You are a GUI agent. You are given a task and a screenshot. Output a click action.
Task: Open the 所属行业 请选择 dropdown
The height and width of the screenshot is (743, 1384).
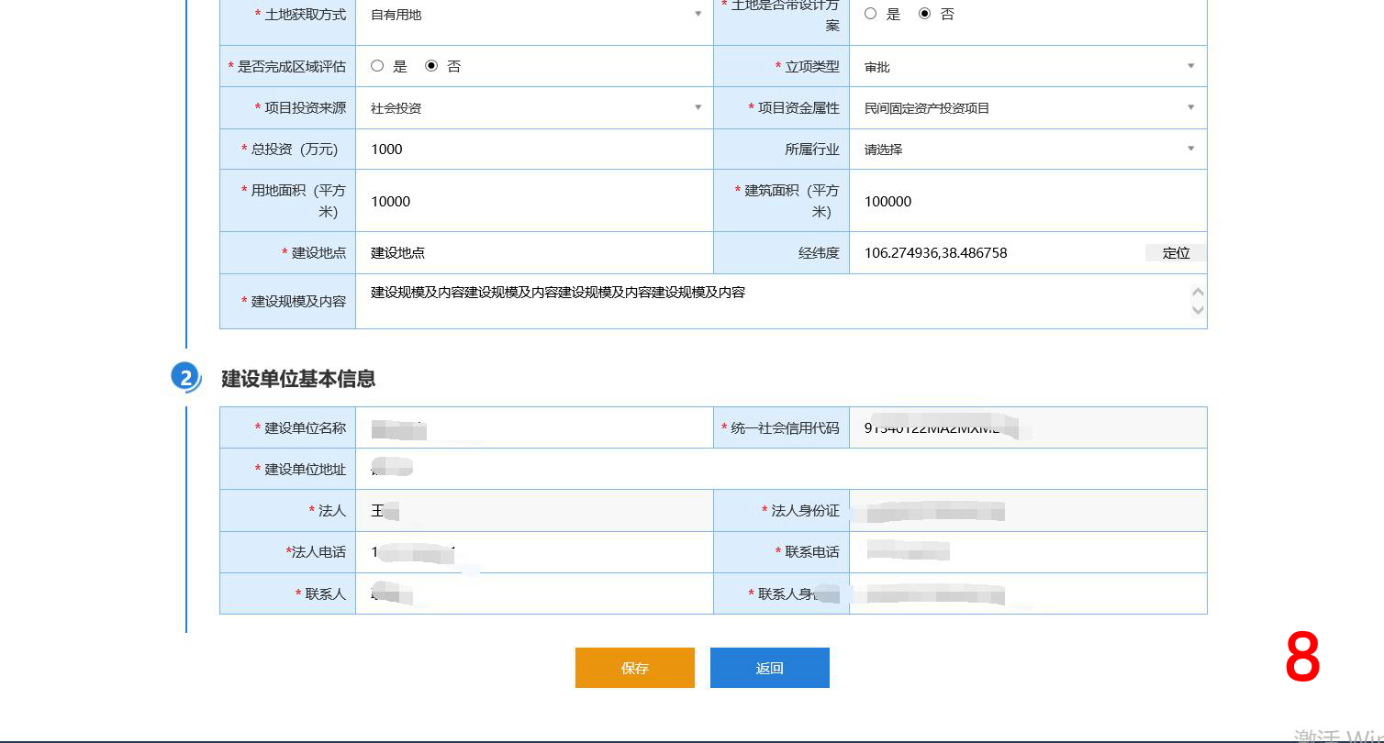[x=1028, y=150]
